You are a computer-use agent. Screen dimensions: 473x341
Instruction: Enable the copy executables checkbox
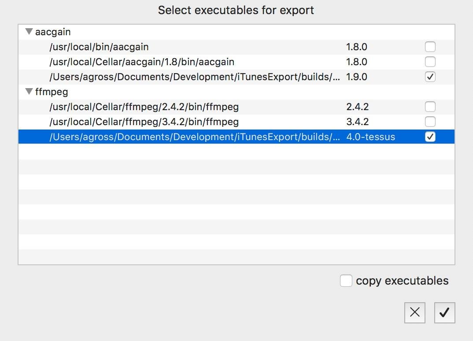pos(346,281)
